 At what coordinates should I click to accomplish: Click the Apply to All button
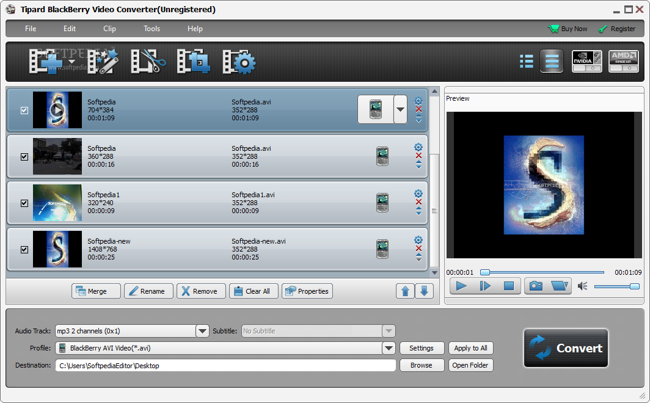coord(470,348)
